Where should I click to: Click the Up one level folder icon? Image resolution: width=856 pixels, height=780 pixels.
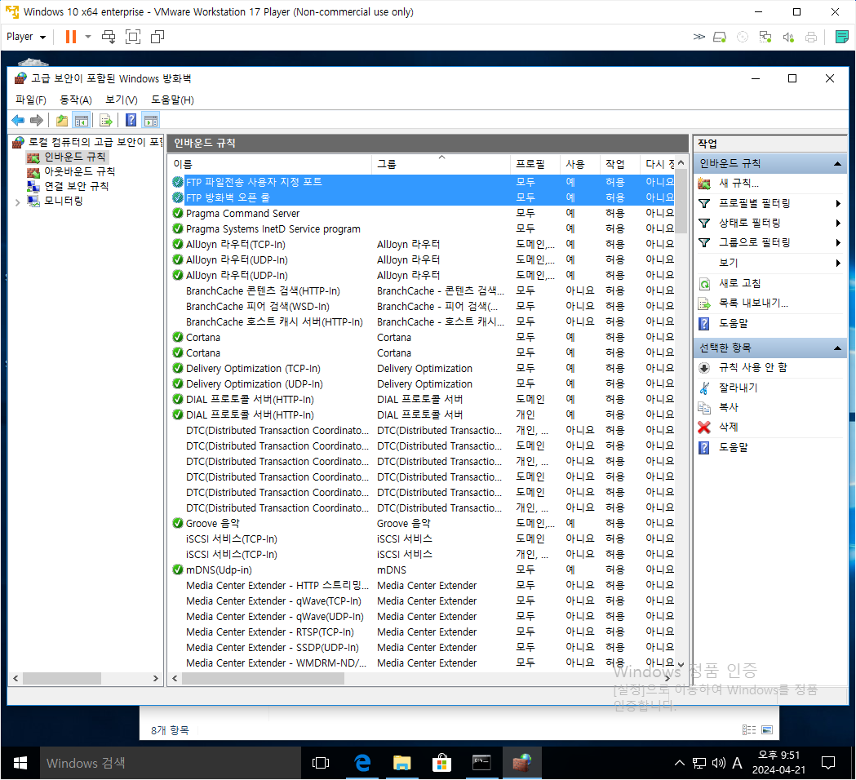62,120
